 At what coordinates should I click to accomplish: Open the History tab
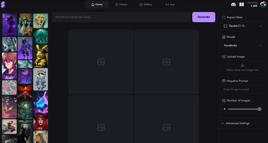(x=121, y=5)
